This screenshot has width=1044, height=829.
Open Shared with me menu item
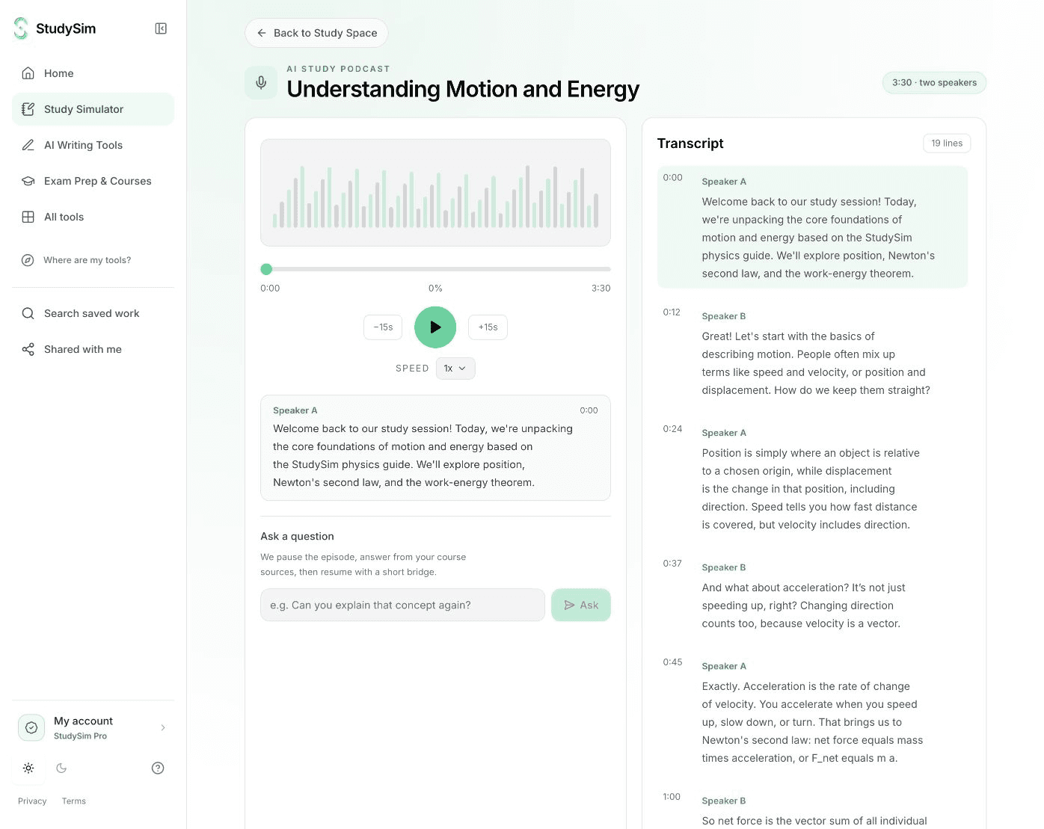coord(93,349)
